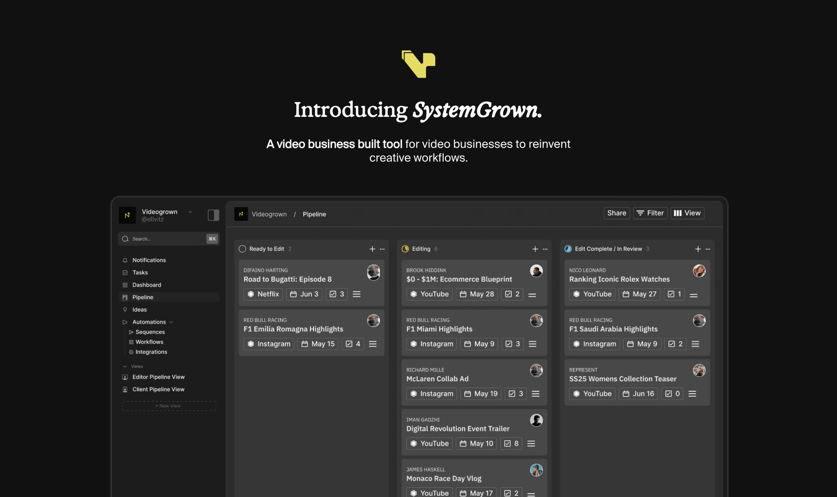This screenshot has height=497, width=837.
Task: Open the Ready to Edit column options menu
Action: coord(382,249)
